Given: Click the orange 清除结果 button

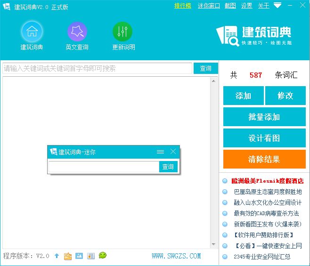Looking at the screenshot, I should pos(264,159).
